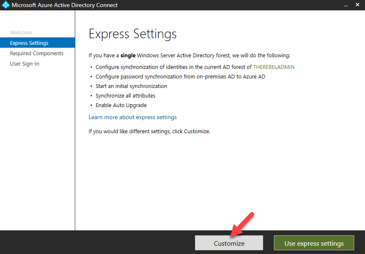The width and height of the screenshot is (365, 254).
Task: Click the Customize button
Action: click(x=229, y=243)
